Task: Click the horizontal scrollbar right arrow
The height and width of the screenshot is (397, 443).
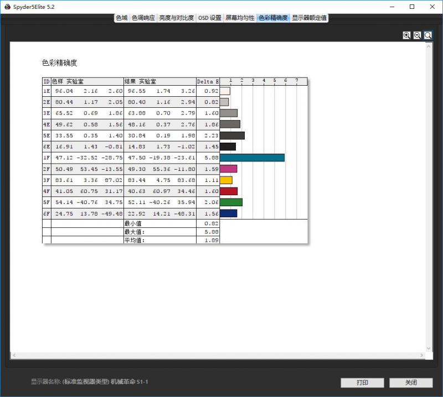Action: click(x=421, y=355)
